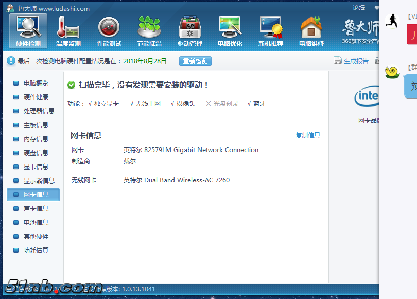Open the 温度监测 temperature monitor icon
Screen dimensions: 417x299
[x=68, y=31]
